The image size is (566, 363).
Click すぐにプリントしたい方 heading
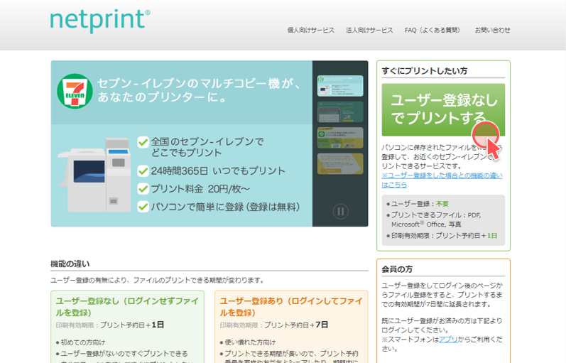pyautogui.click(x=425, y=71)
